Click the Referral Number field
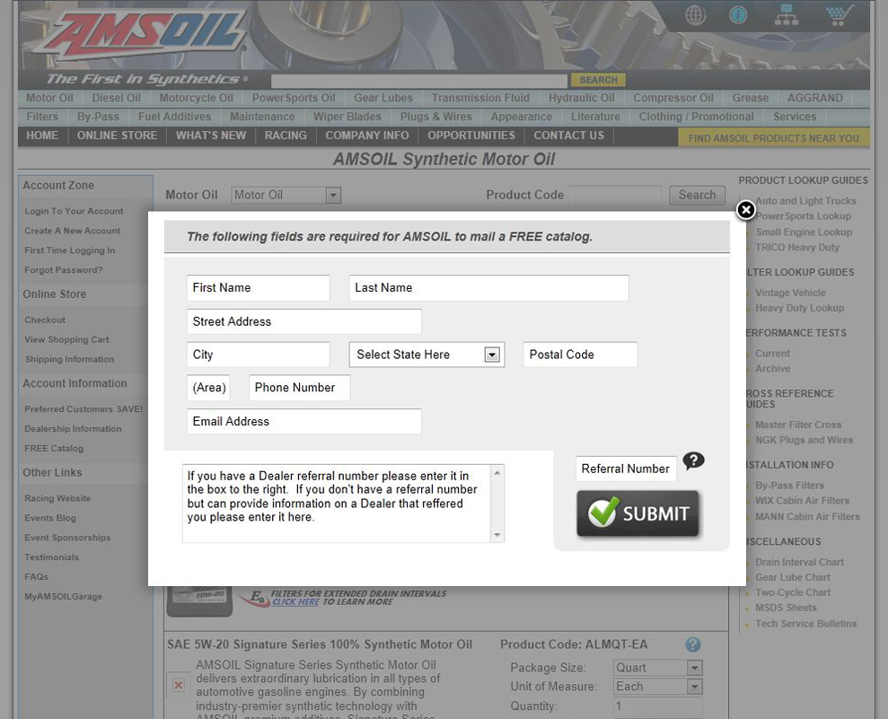 627,469
